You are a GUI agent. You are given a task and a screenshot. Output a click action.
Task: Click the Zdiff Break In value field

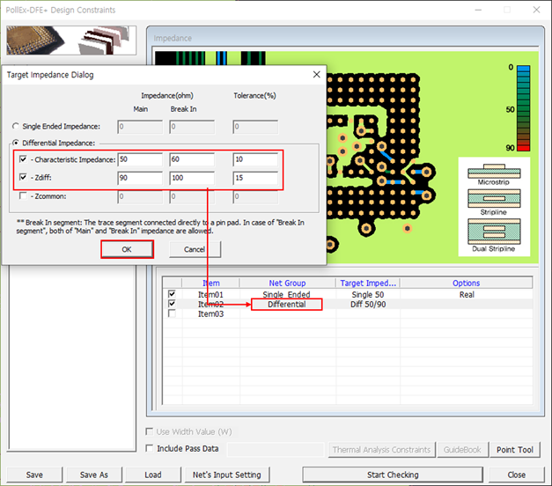(x=192, y=179)
